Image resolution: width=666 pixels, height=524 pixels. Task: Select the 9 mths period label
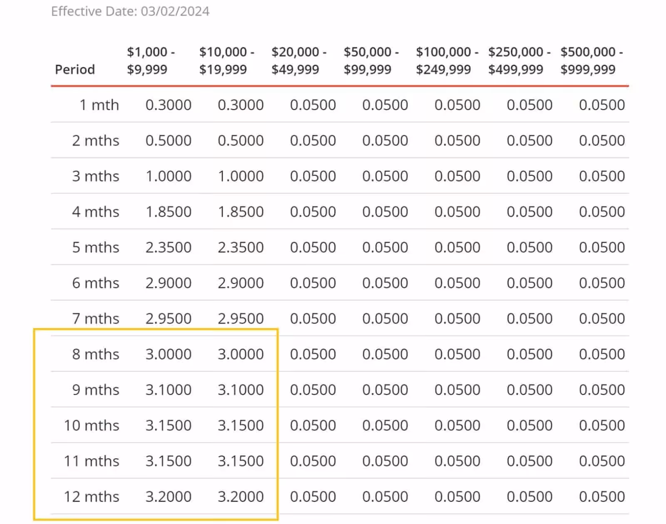(96, 390)
